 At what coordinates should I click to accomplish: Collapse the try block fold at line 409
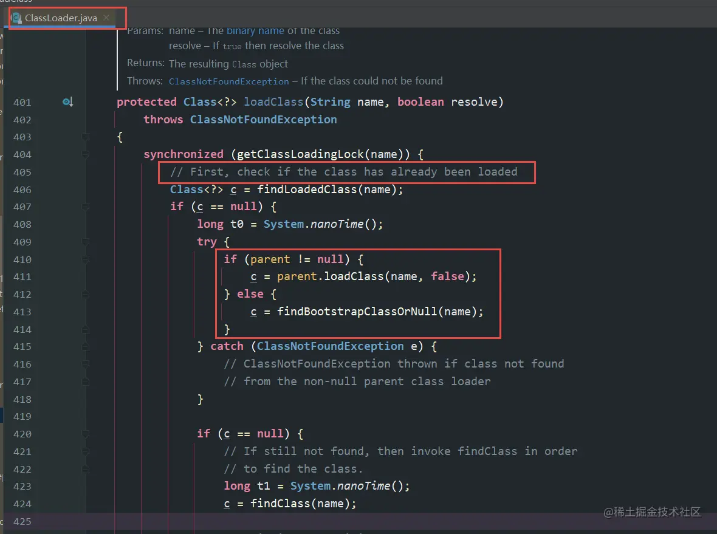85,242
